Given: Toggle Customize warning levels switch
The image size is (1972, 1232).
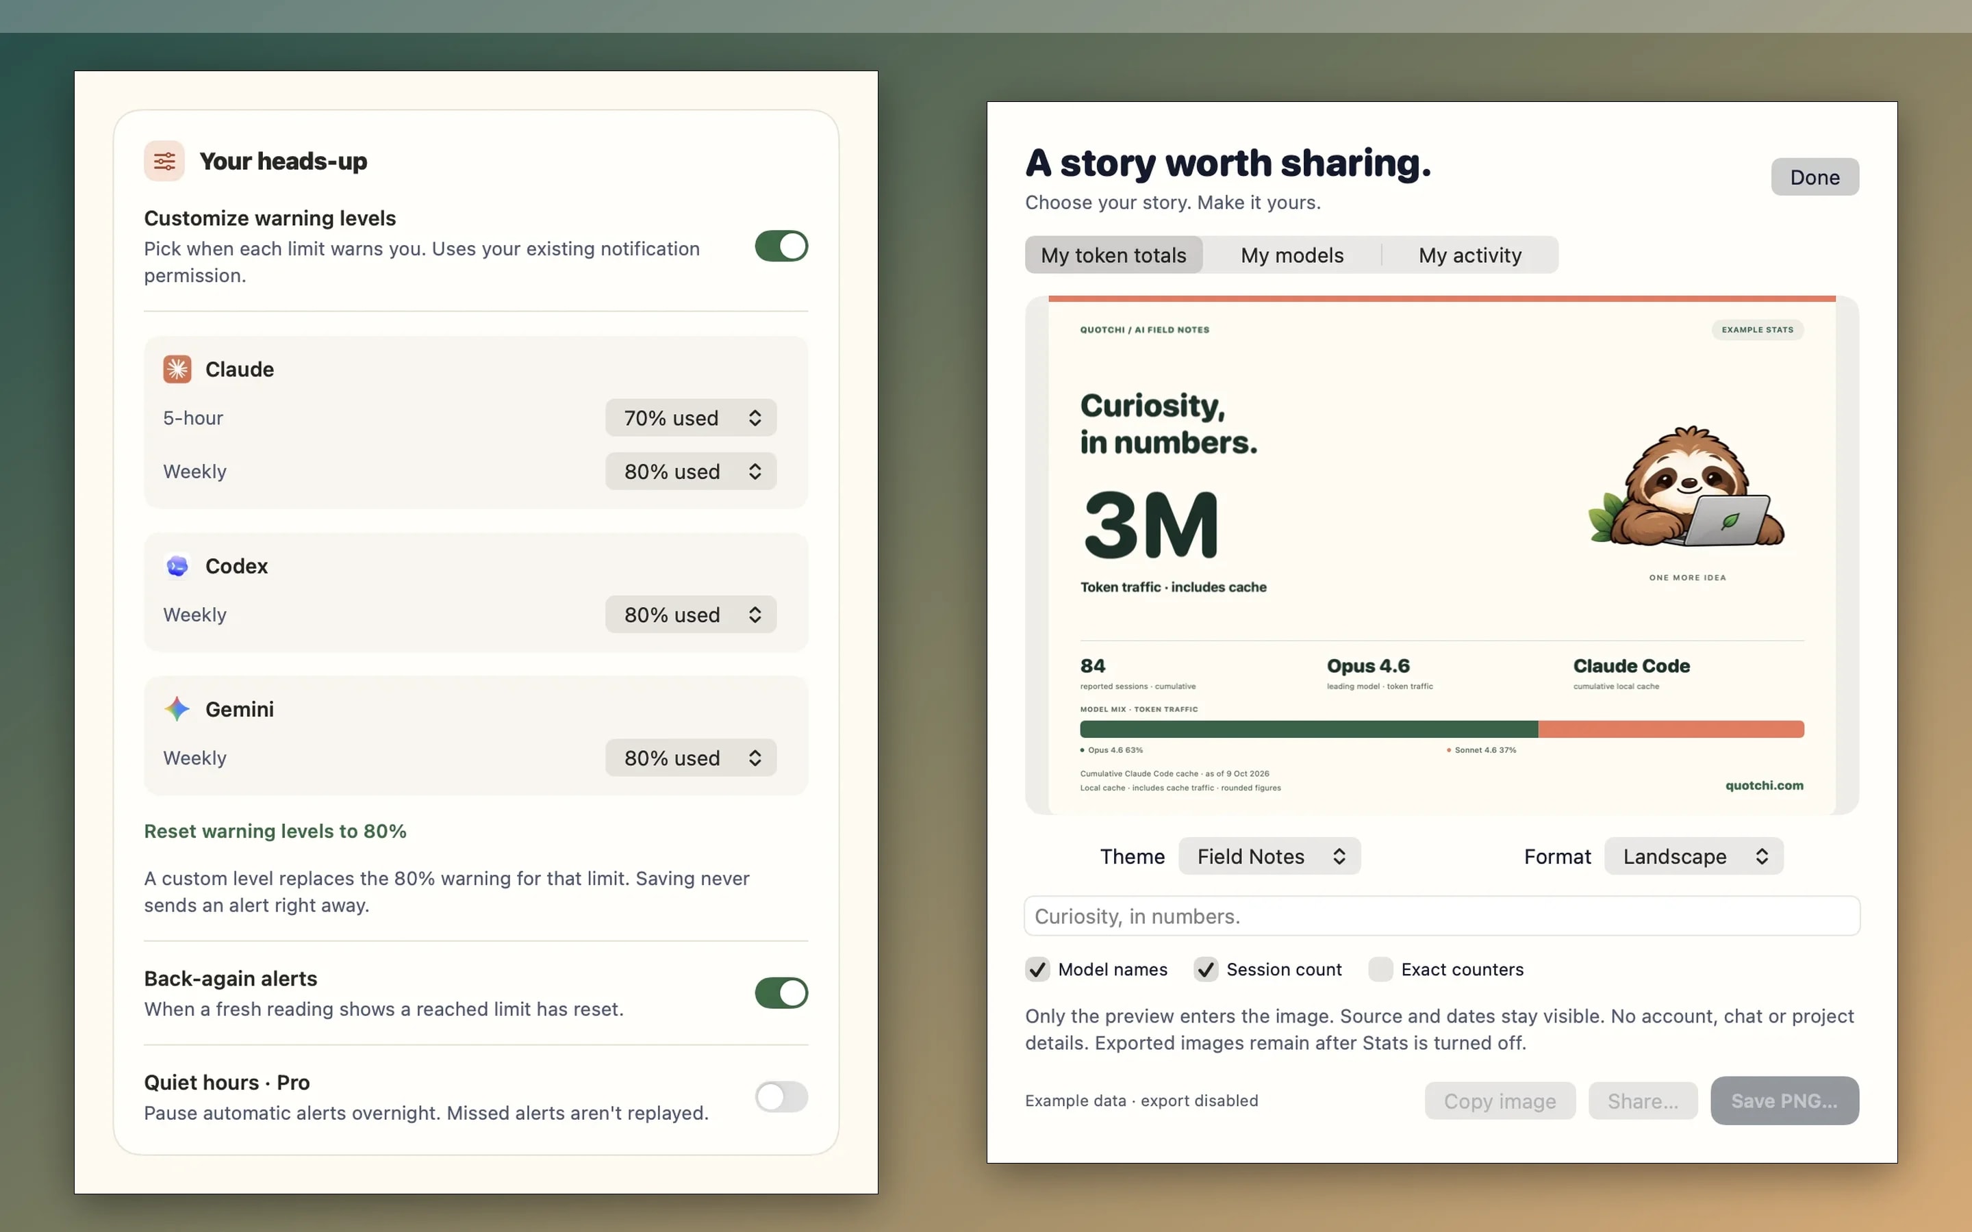Looking at the screenshot, I should [781, 246].
